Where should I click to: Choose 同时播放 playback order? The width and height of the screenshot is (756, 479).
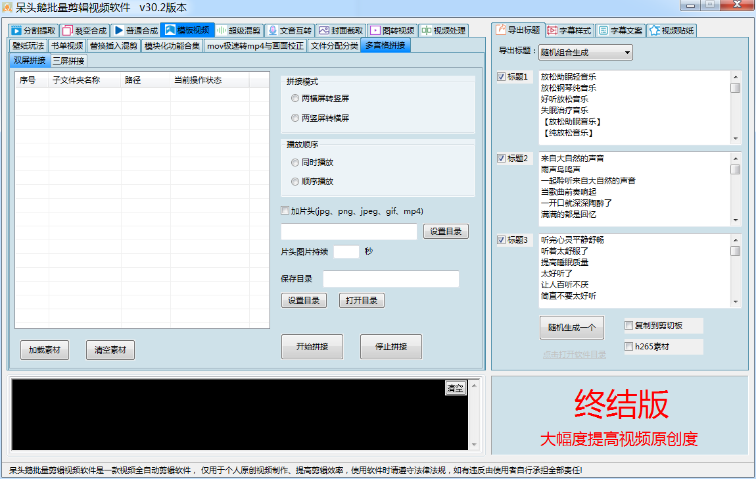pyautogui.click(x=295, y=163)
